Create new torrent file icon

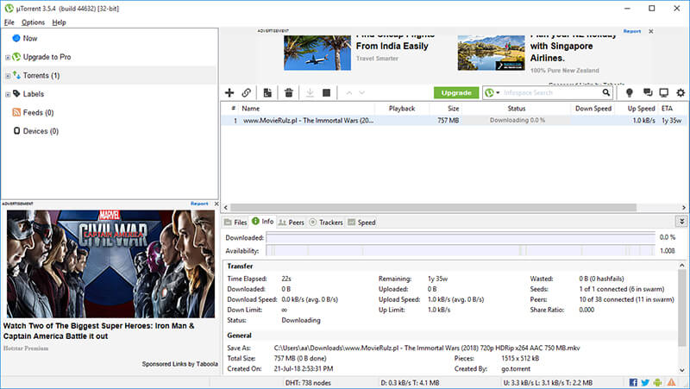pos(267,93)
